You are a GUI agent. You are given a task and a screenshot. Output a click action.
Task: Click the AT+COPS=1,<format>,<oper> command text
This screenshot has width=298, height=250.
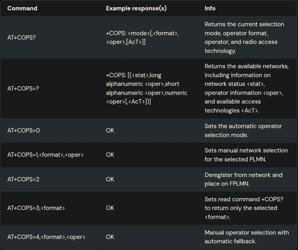[x=46, y=155]
